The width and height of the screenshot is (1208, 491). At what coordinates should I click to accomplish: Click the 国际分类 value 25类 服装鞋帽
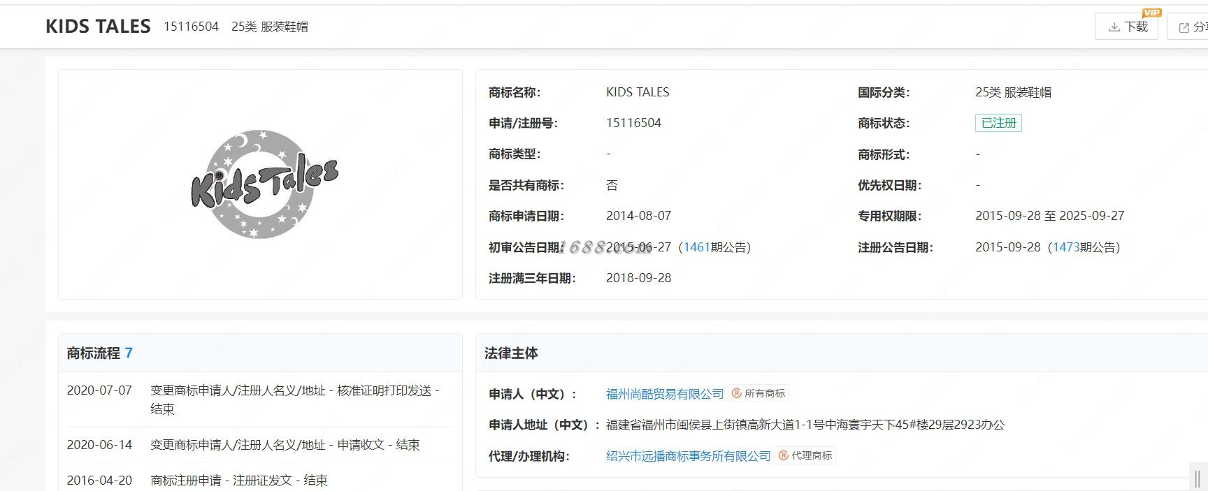[1013, 92]
